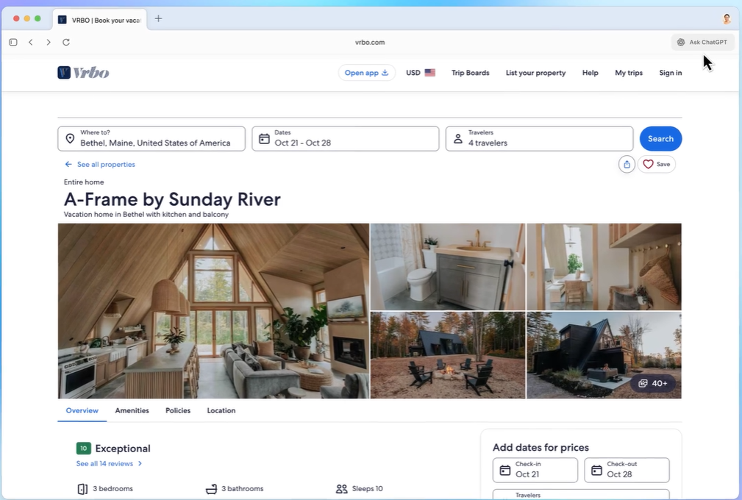Switch to the Amenities tab

tap(132, 410)
